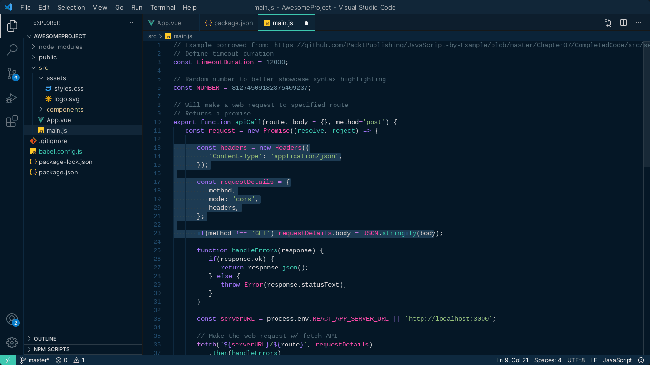Open the Edit menu

(x=44, y=7)
